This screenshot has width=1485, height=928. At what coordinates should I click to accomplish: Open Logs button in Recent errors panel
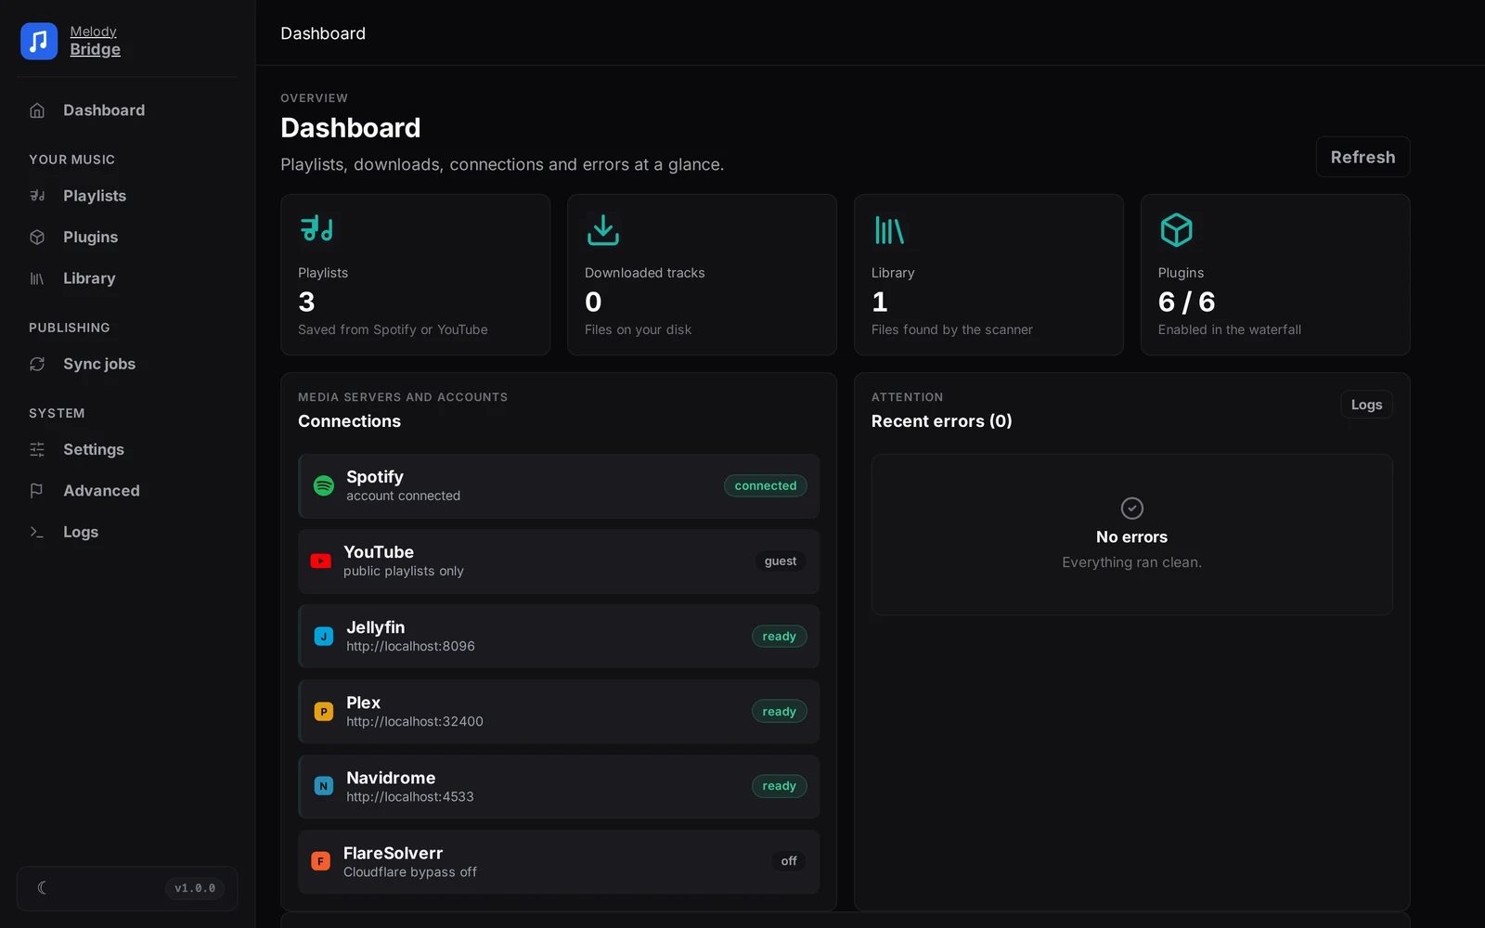point(1366,405)
